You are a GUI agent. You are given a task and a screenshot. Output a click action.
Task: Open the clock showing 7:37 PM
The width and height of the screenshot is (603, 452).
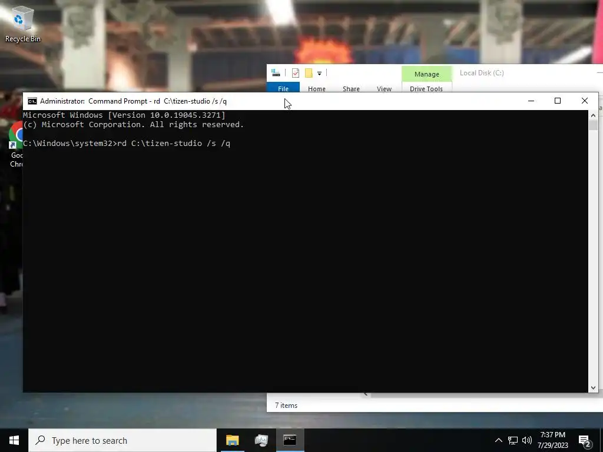(552, 440)
